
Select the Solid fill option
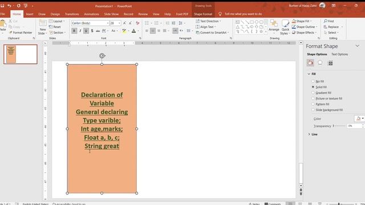pos(319,87)
